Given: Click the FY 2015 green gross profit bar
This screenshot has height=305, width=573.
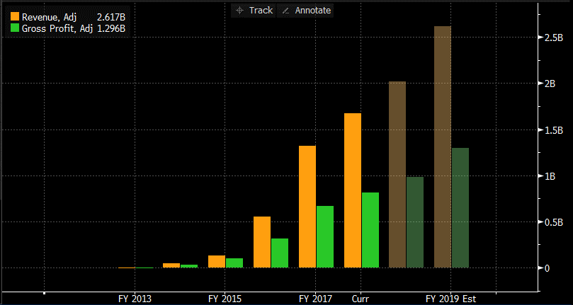Looking at the screenshot, I should coord(234,263).
